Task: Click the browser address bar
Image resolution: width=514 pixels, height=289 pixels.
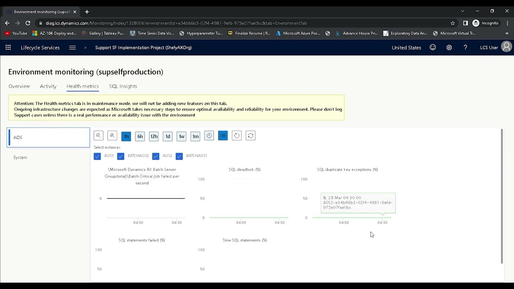Action: (x=241, y=23)
